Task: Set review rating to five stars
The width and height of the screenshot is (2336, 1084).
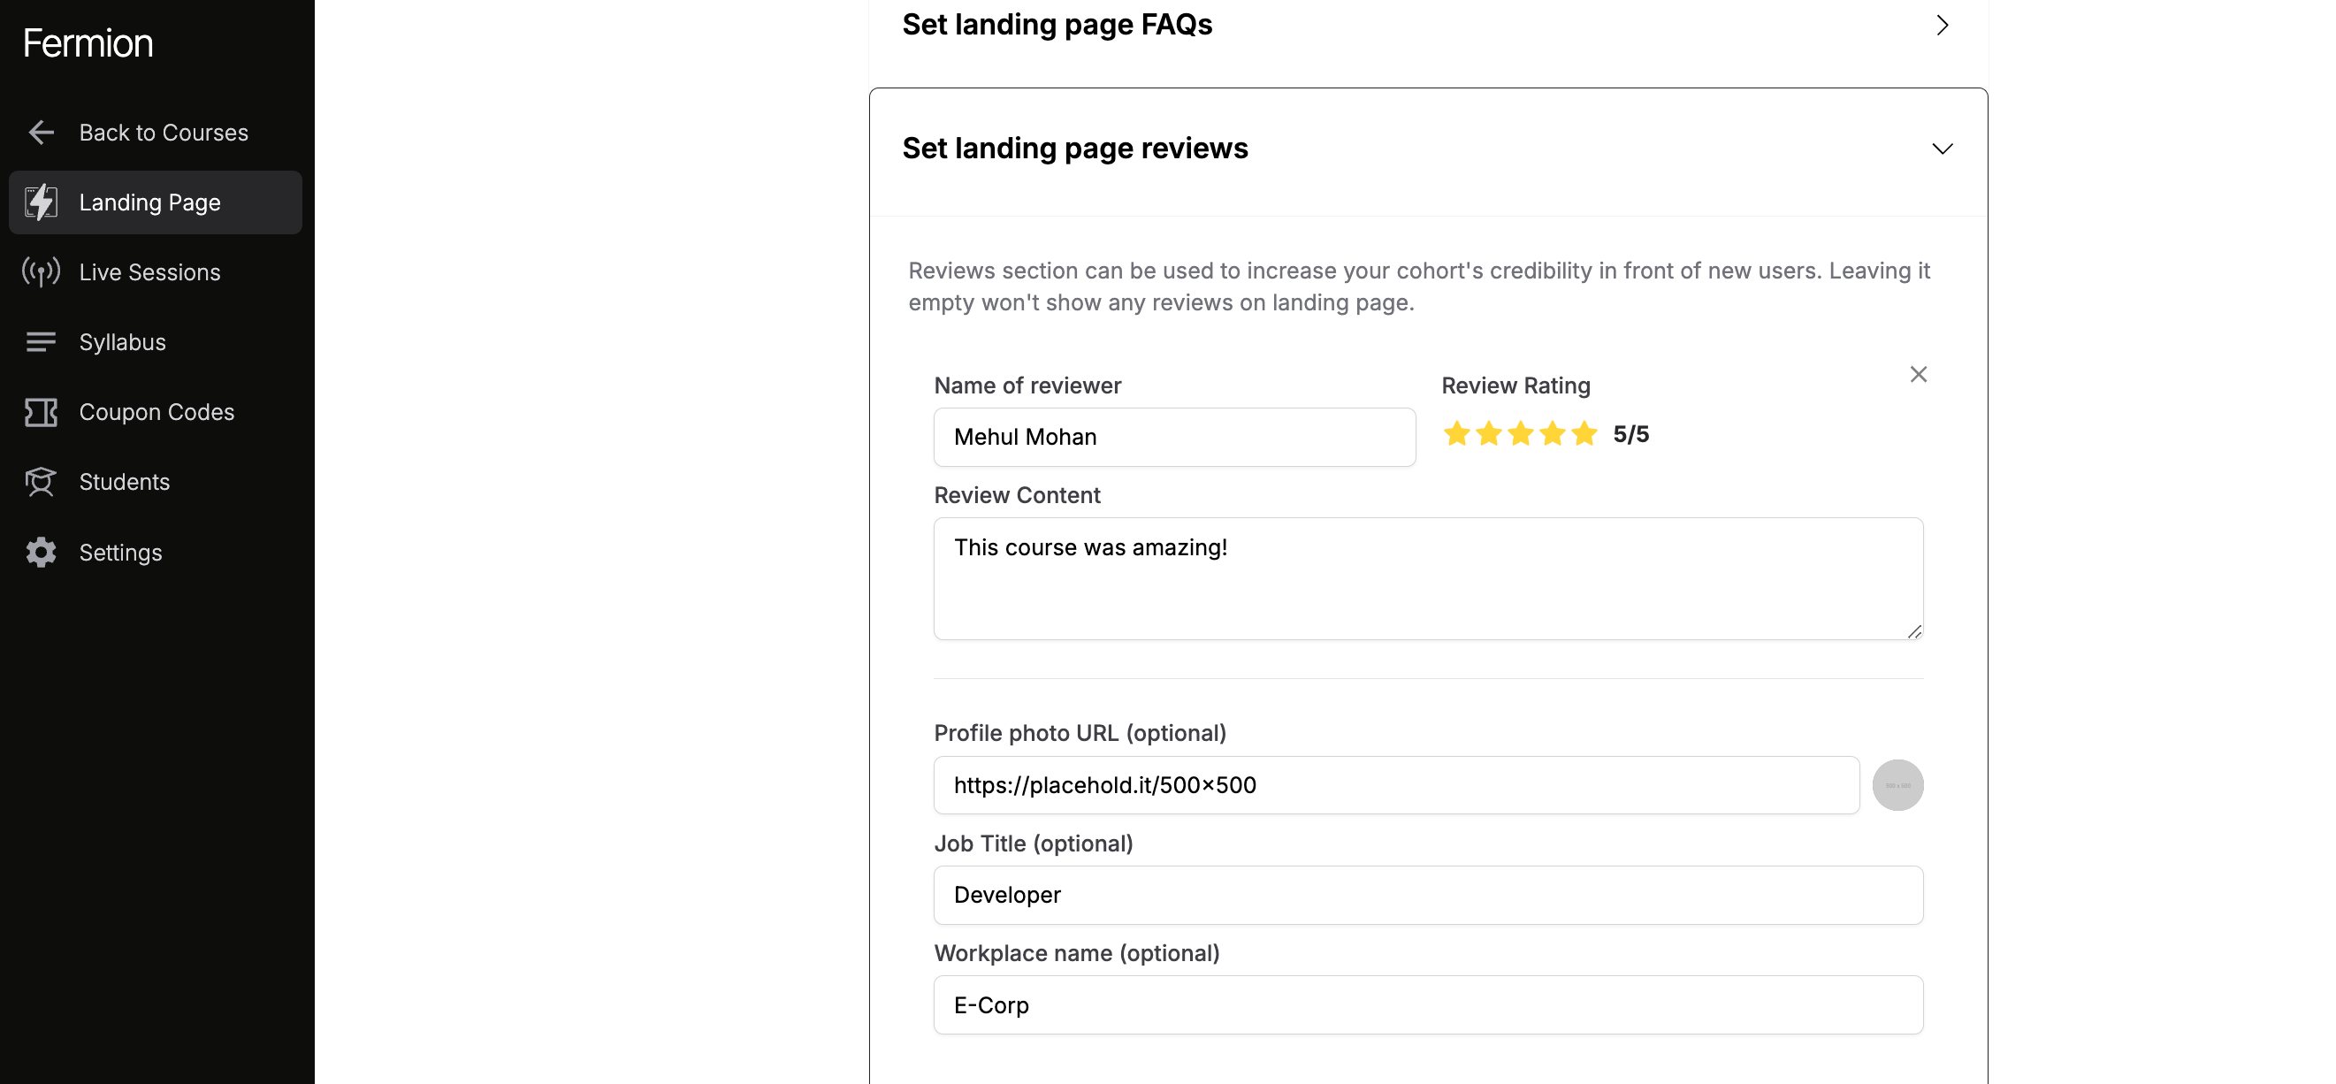Action: pos(1584,434)
